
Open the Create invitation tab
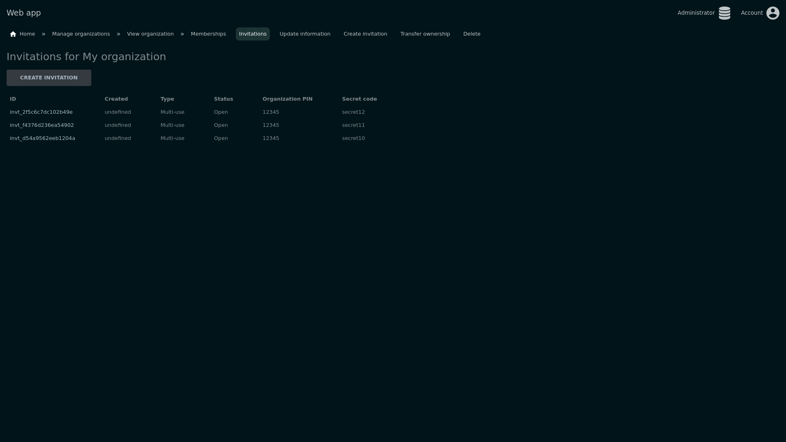[365, 34]
